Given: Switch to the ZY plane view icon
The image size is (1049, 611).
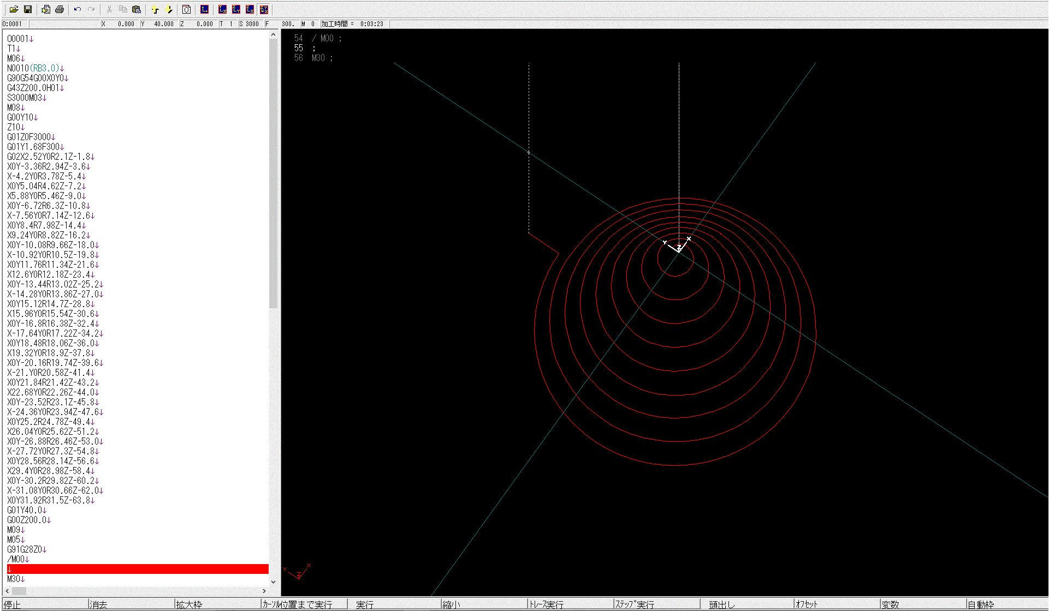Looking at the screenshot, I should (236, 9).
